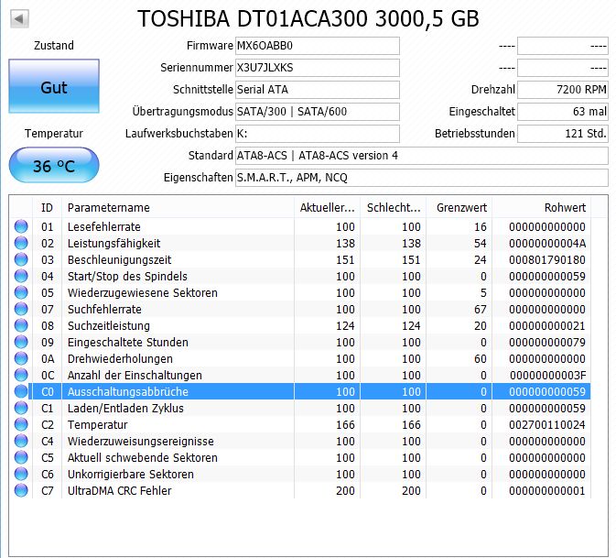Viewport: 616px width, 558px height.
Task: Click the 36 °C temperature indicator
Action: tap(54, 165)
